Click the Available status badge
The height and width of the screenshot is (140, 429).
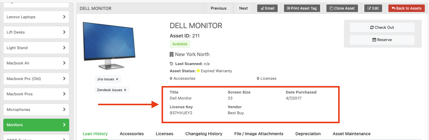click(x=180, y=44)
